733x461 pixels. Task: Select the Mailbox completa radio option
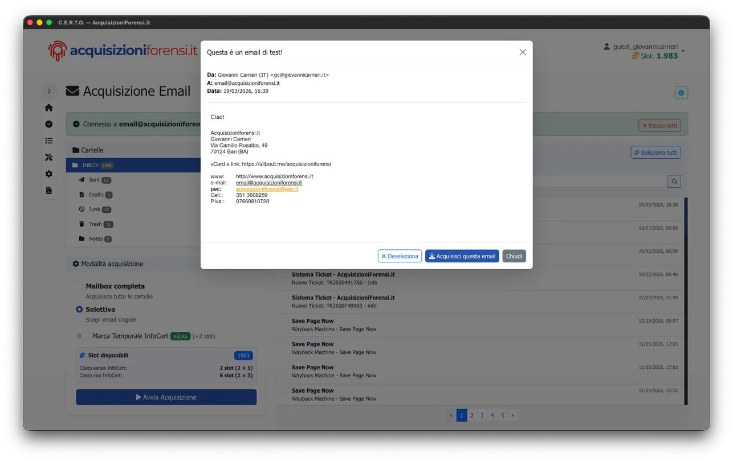tap(79, 286)
